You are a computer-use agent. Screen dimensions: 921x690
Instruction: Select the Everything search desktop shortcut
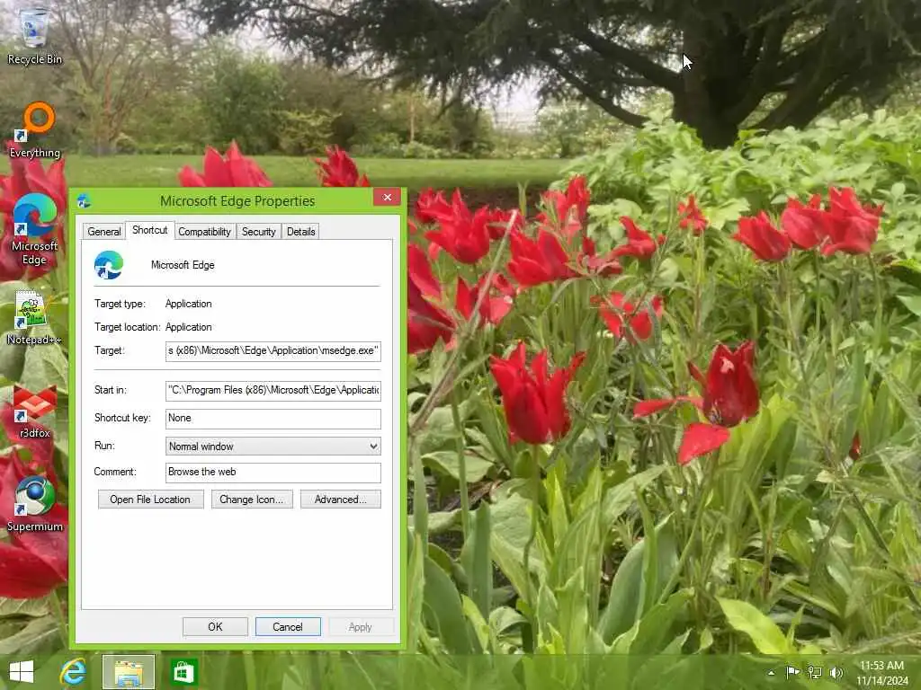point(35,130)
